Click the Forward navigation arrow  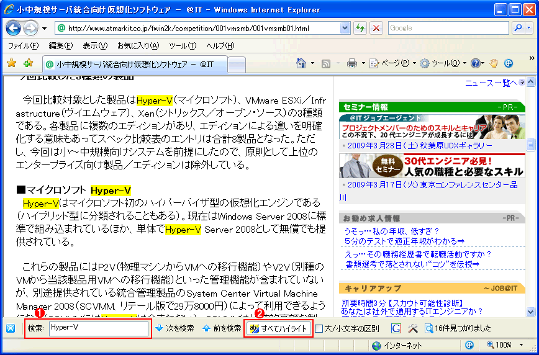click(31, 28)
